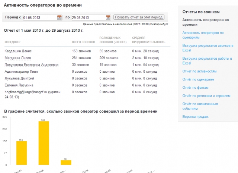
Task: Open 'Воронка продаж' link
Action: 195,117
